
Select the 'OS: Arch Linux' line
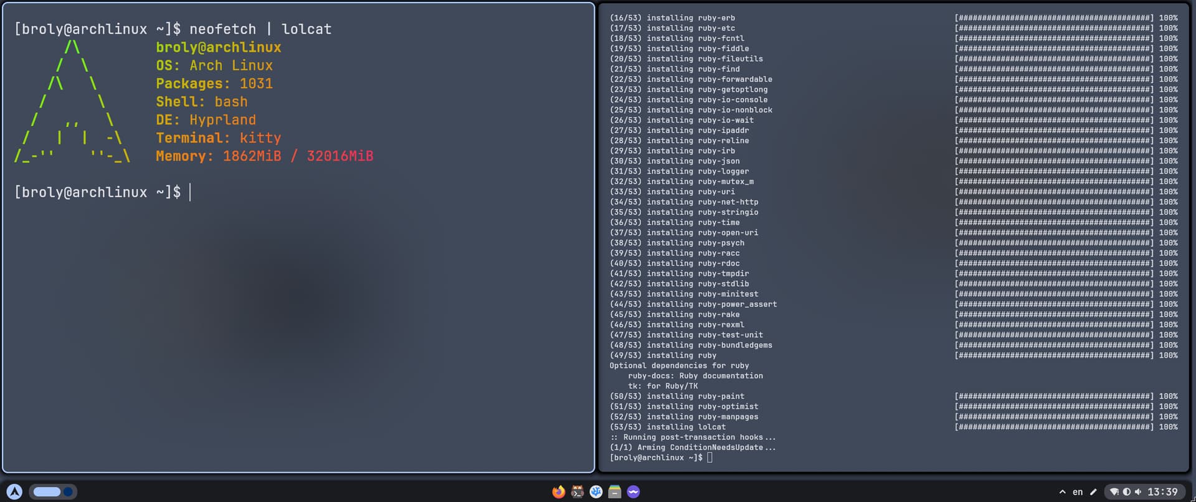click(x=214, y=65)
